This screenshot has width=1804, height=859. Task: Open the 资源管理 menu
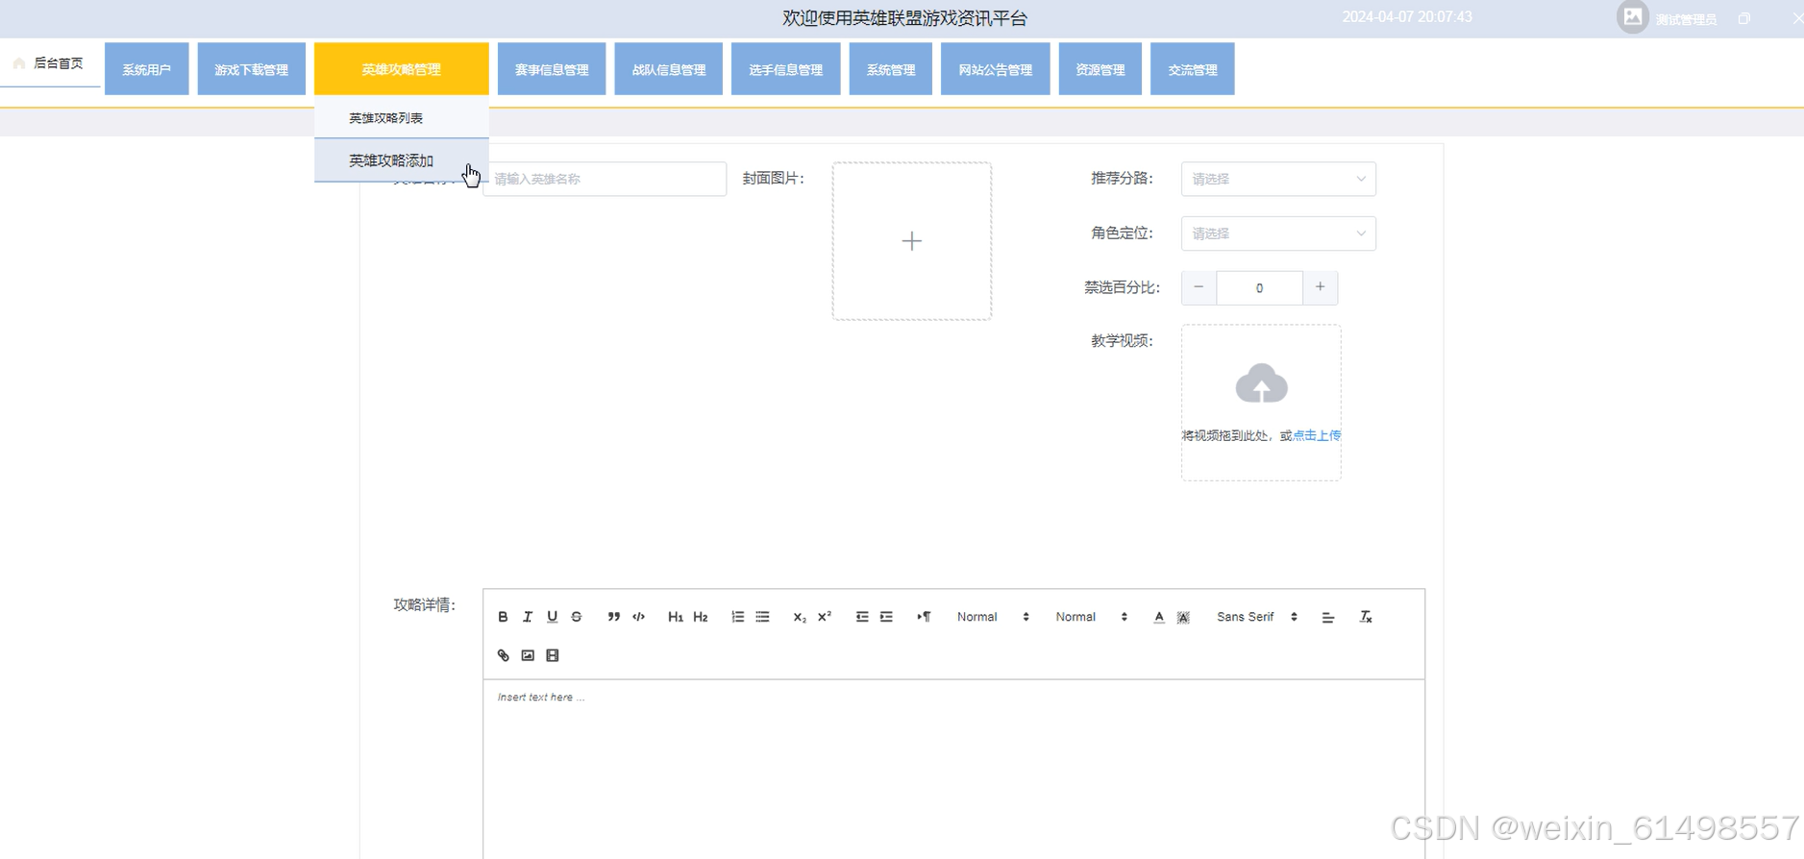coord(1100,69)
